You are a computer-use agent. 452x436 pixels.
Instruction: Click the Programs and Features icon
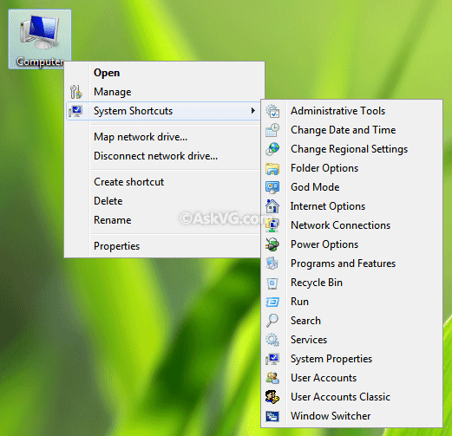pos(272,264)
